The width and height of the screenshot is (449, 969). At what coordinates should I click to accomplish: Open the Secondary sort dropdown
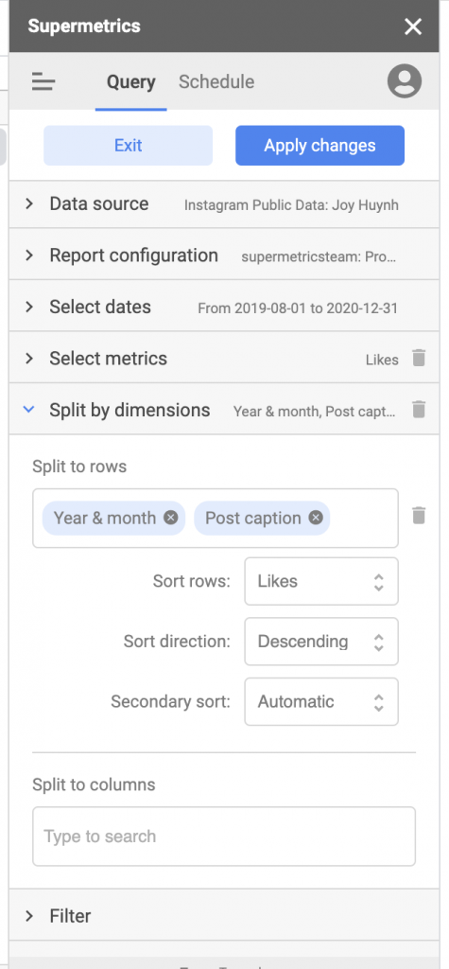pyautogui.click(x=321, y=702)
